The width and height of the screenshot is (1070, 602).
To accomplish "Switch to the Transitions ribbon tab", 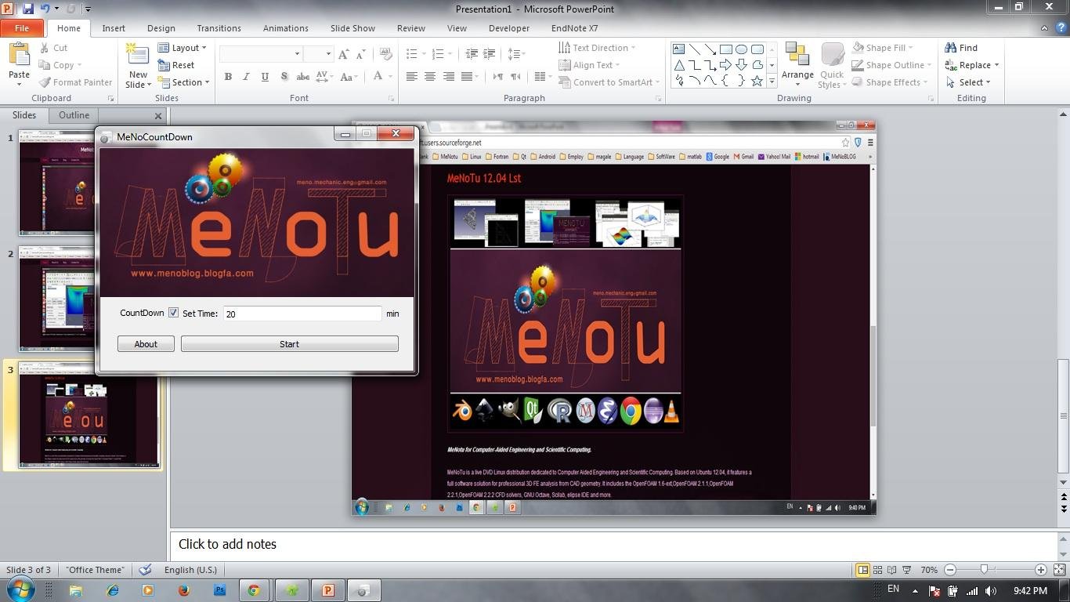I will coord(219,28).
